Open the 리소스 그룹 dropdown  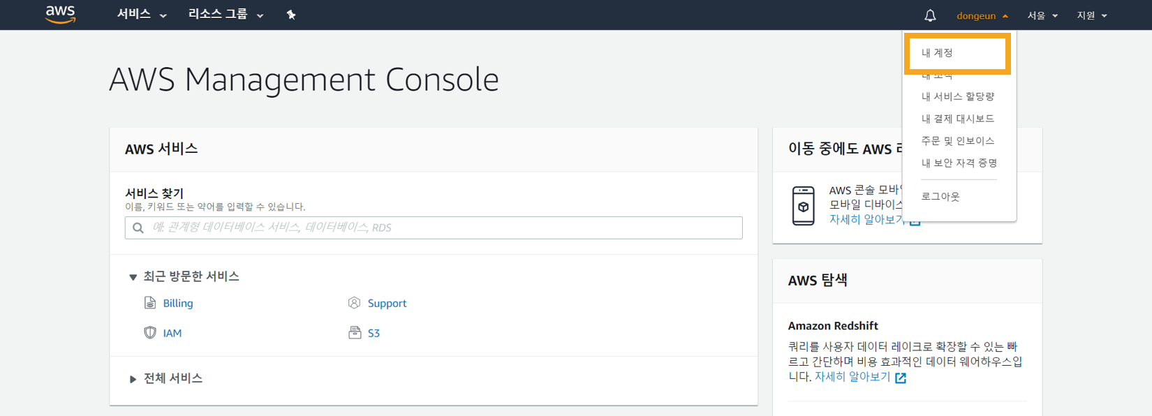click(x=226, y=15)
